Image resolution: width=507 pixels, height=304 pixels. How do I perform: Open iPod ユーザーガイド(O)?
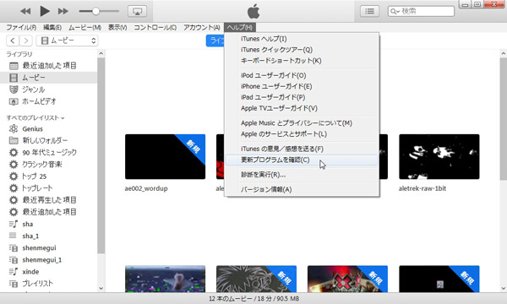(x=302, y=76)
